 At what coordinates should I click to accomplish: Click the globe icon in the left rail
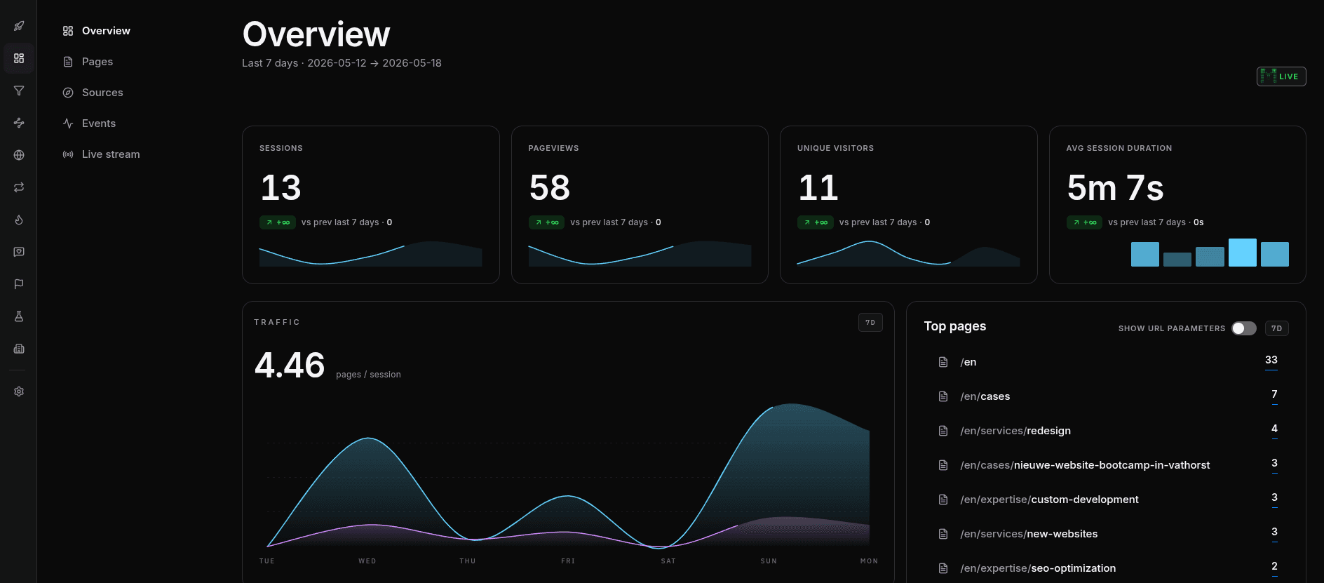(19, 155)
